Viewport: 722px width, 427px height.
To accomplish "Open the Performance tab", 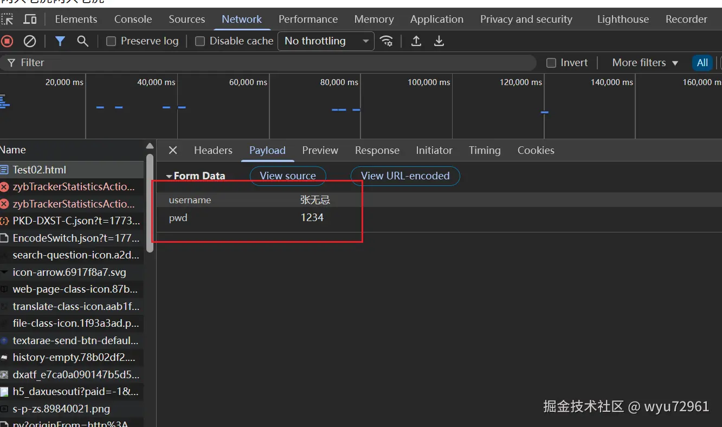I will [x=308, y=20].
